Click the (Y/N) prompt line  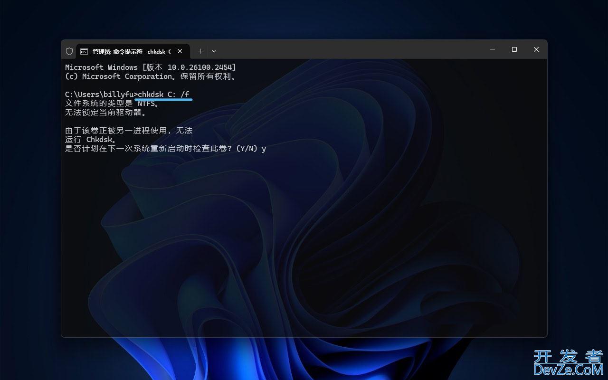(x=165, y=149)
